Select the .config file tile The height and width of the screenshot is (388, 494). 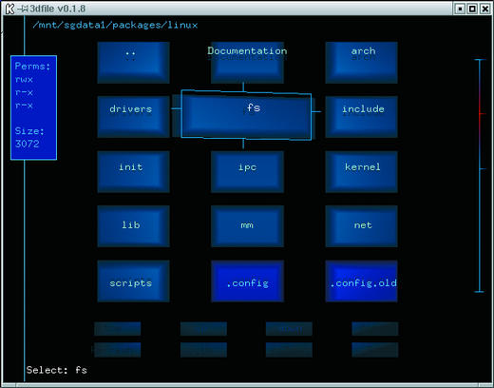247,281
